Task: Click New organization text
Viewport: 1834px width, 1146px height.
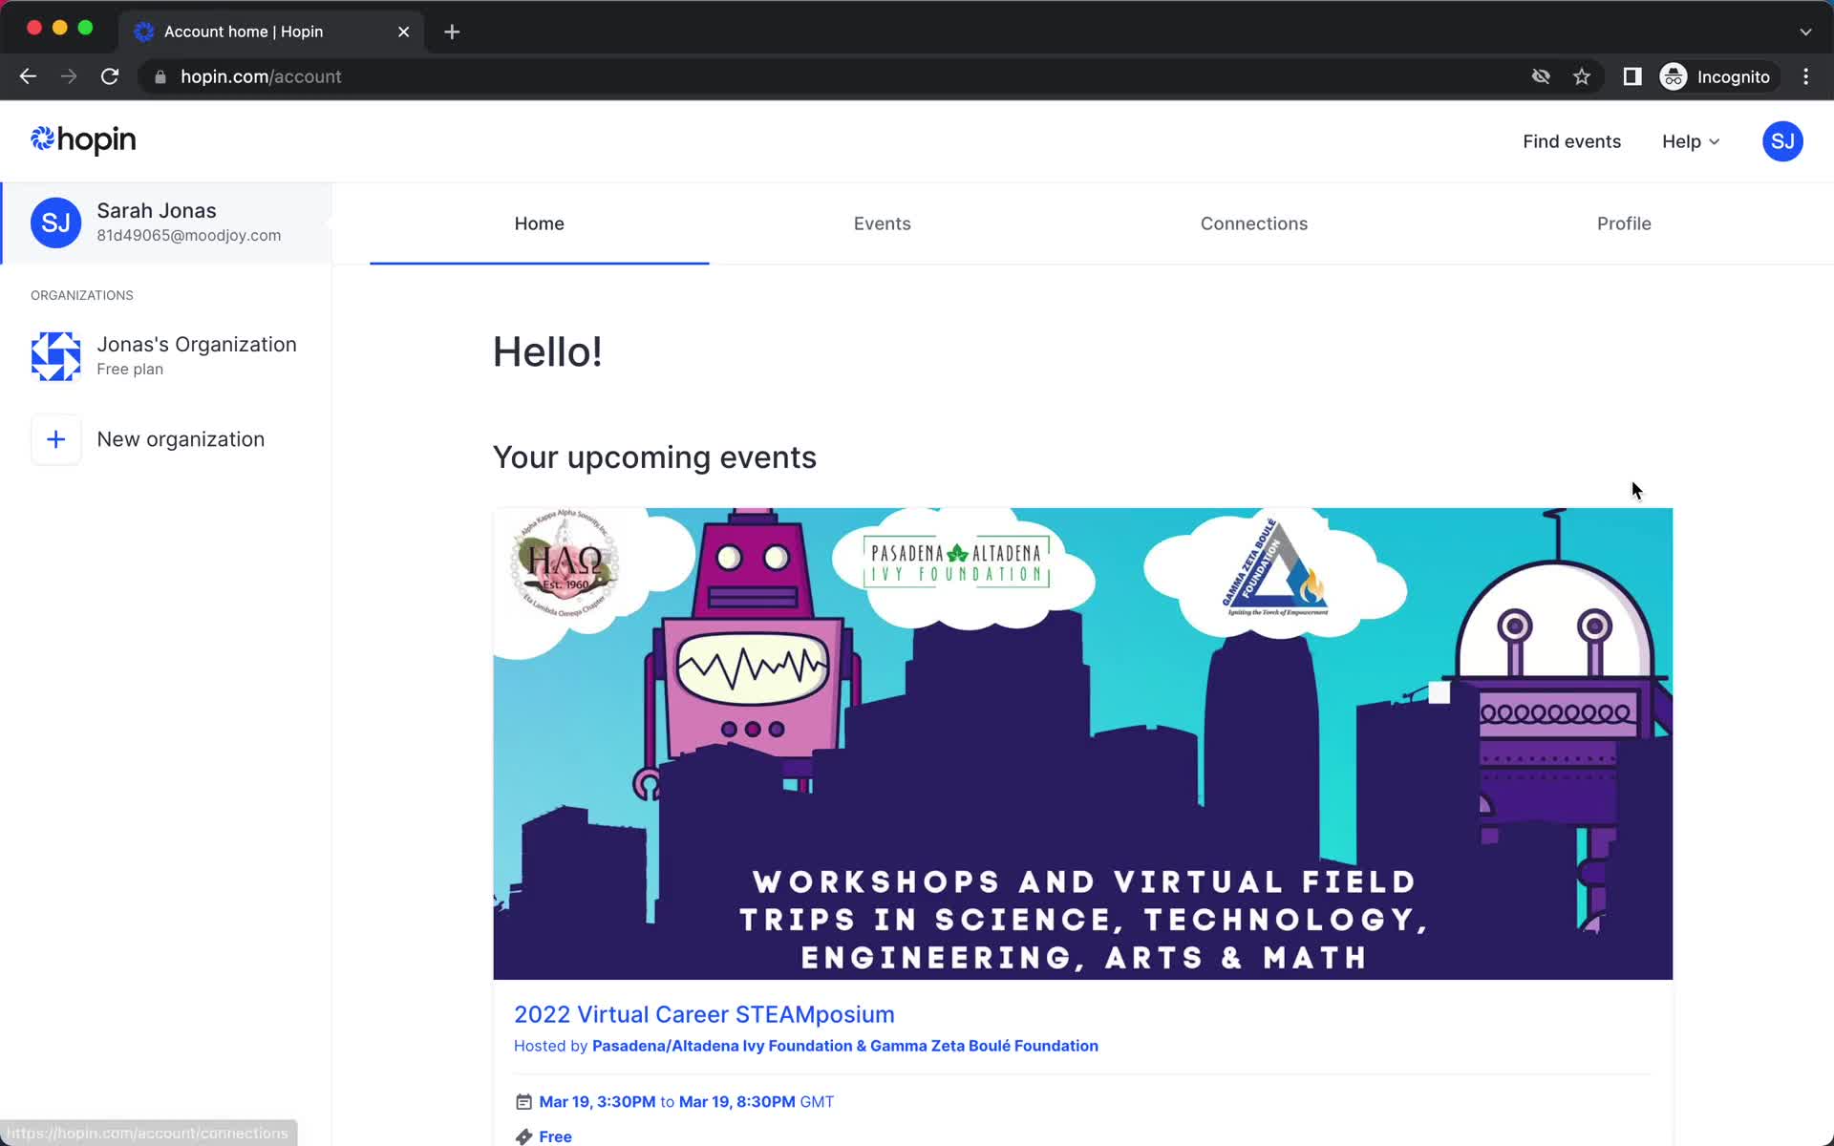Action: click(181, 439)
